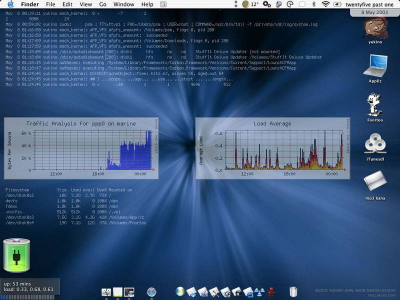Click the Traffic Analysis for ppp0 graph

point(81,148)
